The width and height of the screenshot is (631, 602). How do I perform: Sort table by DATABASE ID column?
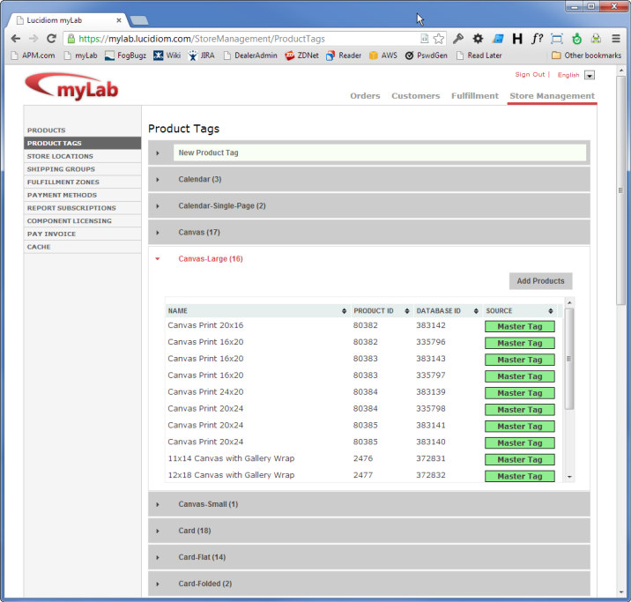click(447, 311)
